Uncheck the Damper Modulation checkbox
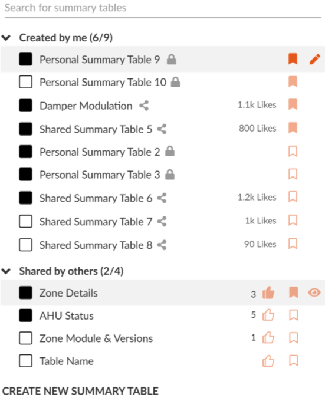The width and height of the screenshot is (325, 401). pyautogui.click(x=25, y=106)
